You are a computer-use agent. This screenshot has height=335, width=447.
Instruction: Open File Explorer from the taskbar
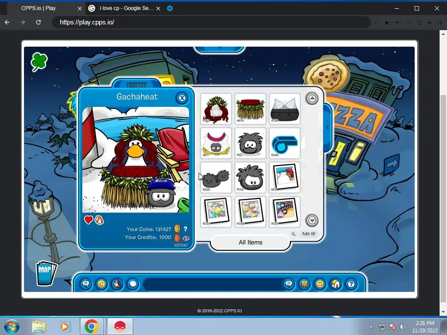click(x=39, y=326)
